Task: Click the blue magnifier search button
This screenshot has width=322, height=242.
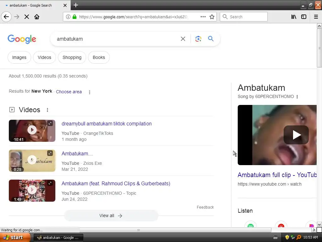Action: coord(211,38)
